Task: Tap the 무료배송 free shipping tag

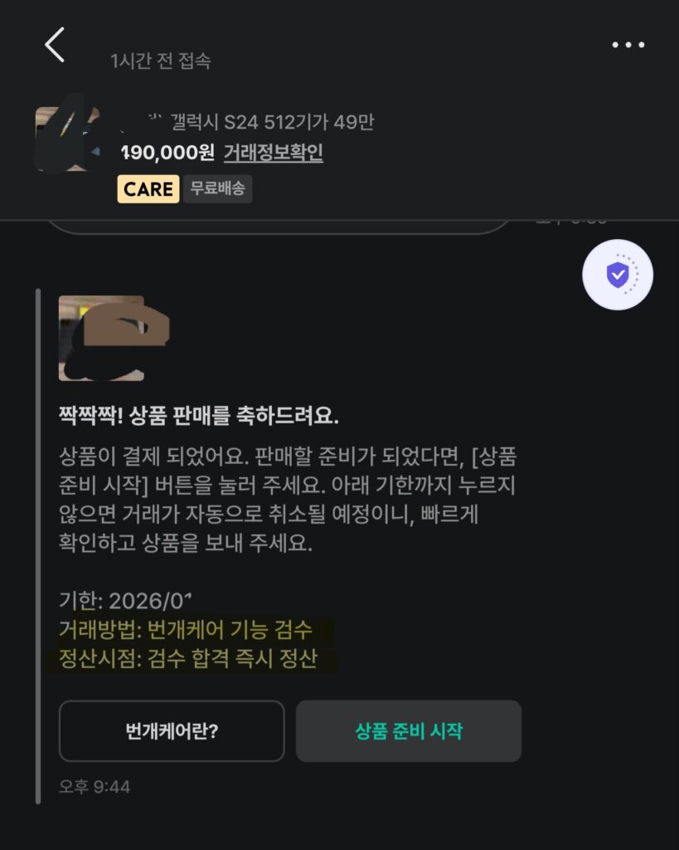Action: [x=218, y=189]
